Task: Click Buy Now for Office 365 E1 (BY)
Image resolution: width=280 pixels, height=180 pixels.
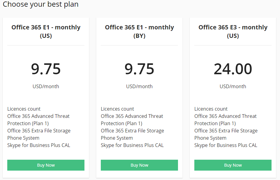Action: pos(139,165)
